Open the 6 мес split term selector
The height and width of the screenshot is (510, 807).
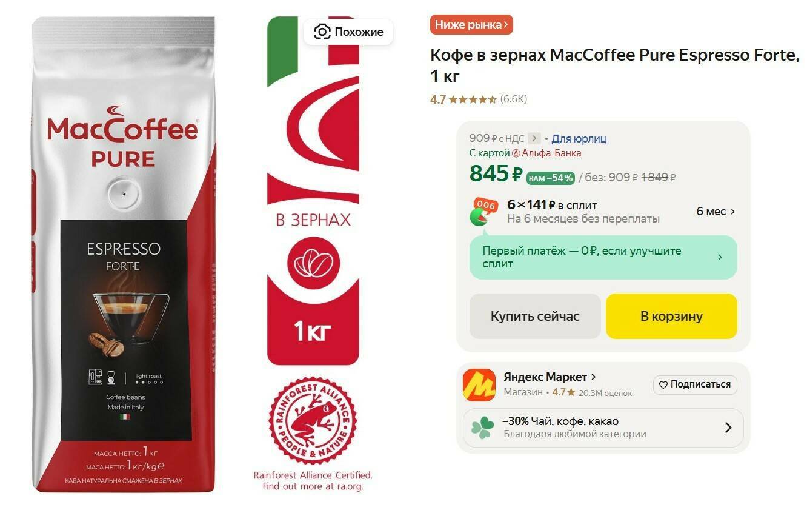716,212
